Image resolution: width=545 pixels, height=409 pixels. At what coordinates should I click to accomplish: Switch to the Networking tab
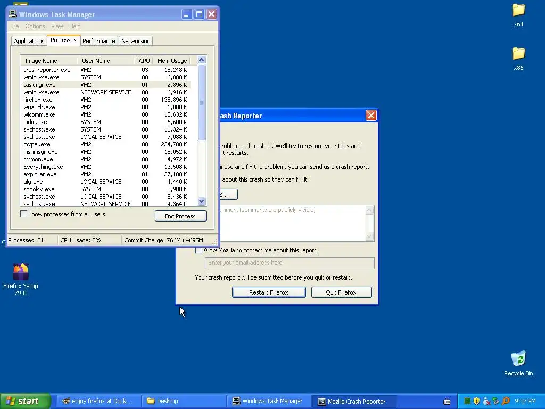coord(136,41)
